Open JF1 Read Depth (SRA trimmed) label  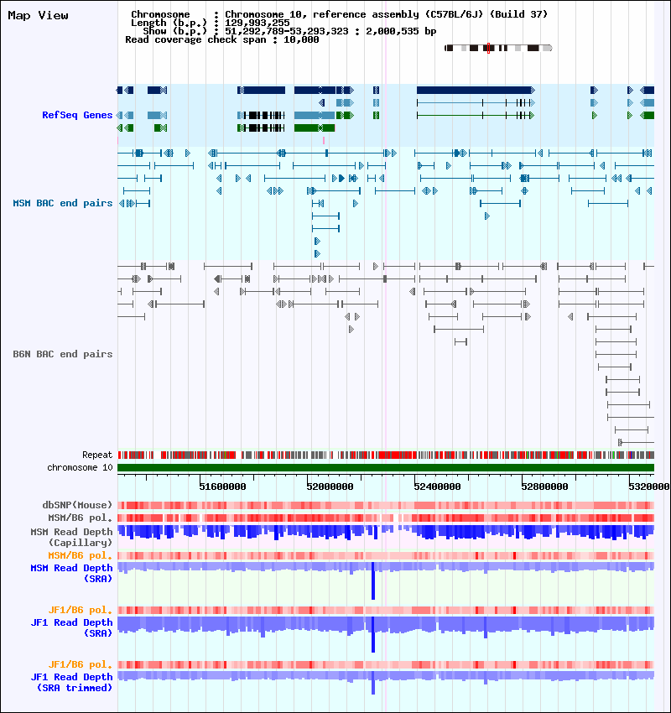click(x=71, y=683)
